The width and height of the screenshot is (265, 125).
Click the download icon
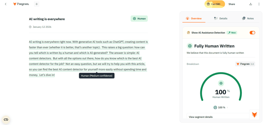[251, 4]
